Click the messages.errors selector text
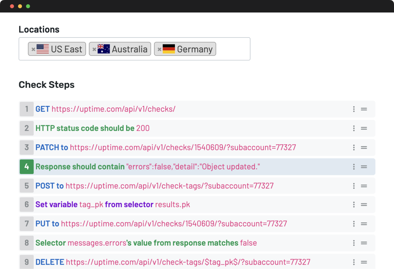Screen dimensions: 394x269 [97, 243]
